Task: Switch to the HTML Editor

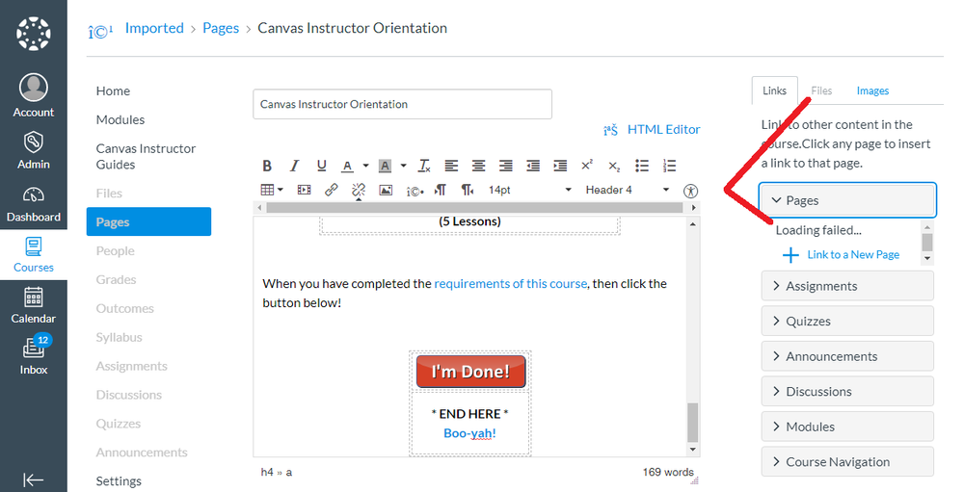Action: [663, 129]
